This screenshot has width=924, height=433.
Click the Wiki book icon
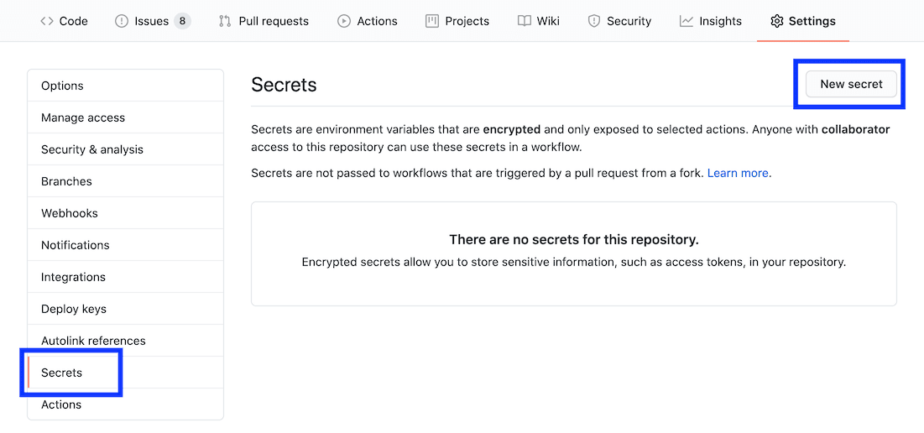(x=525, y=21)
